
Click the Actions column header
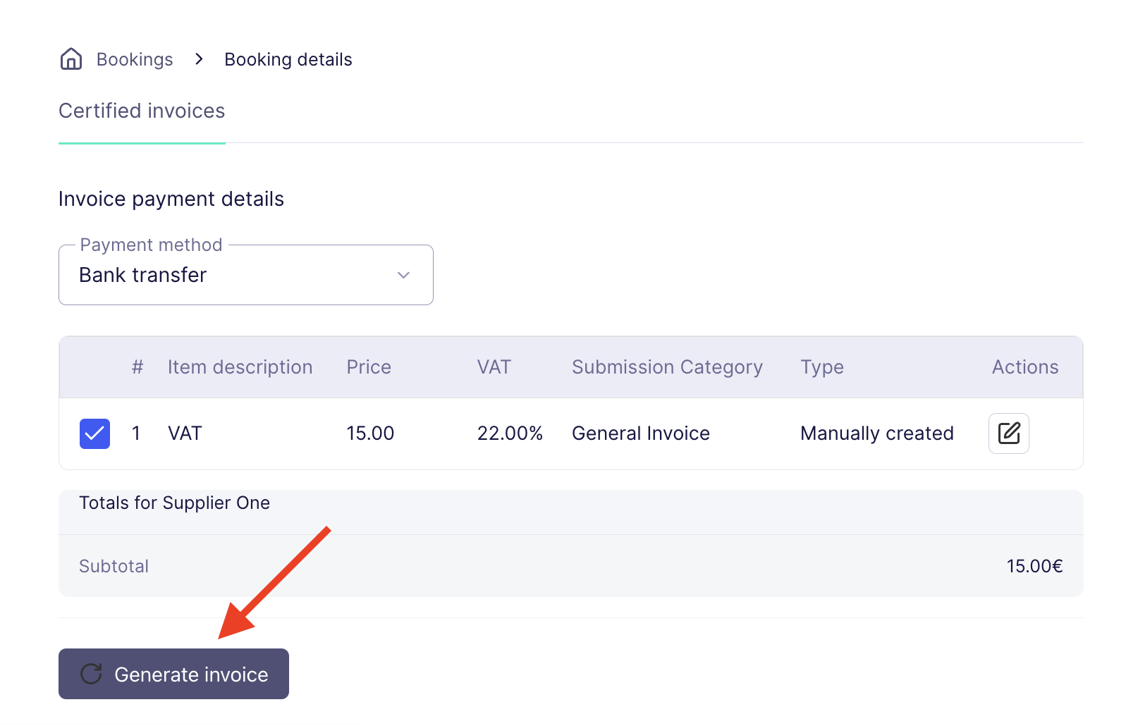[1025, 367]
